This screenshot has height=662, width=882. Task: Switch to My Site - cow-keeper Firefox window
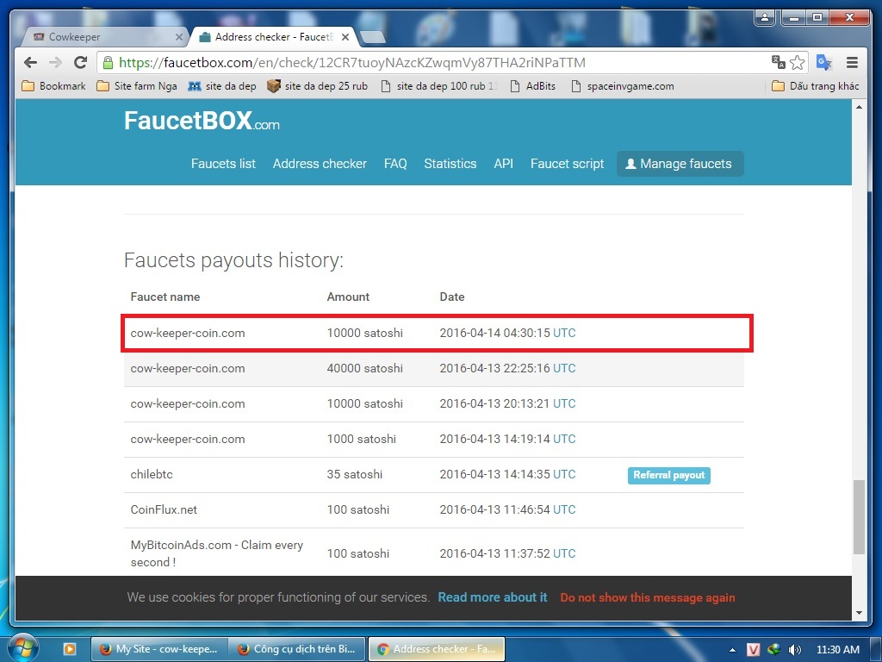[x=159, y=649]
